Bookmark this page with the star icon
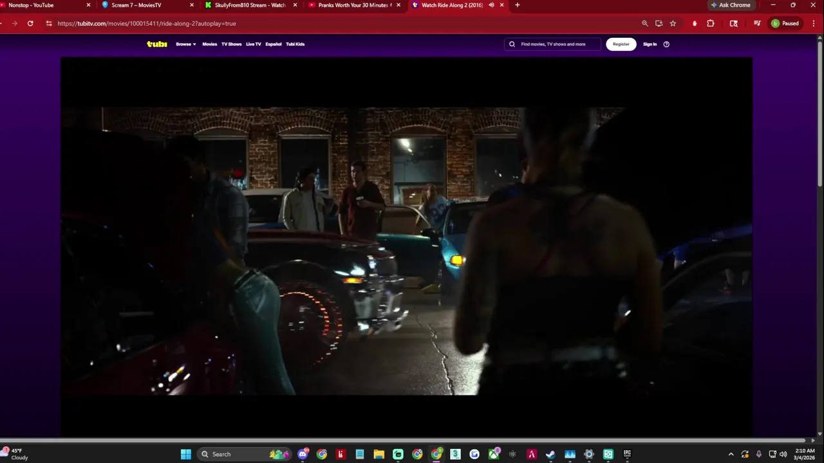The width and height of the screenshot is (824, 463). pos(673,23)
